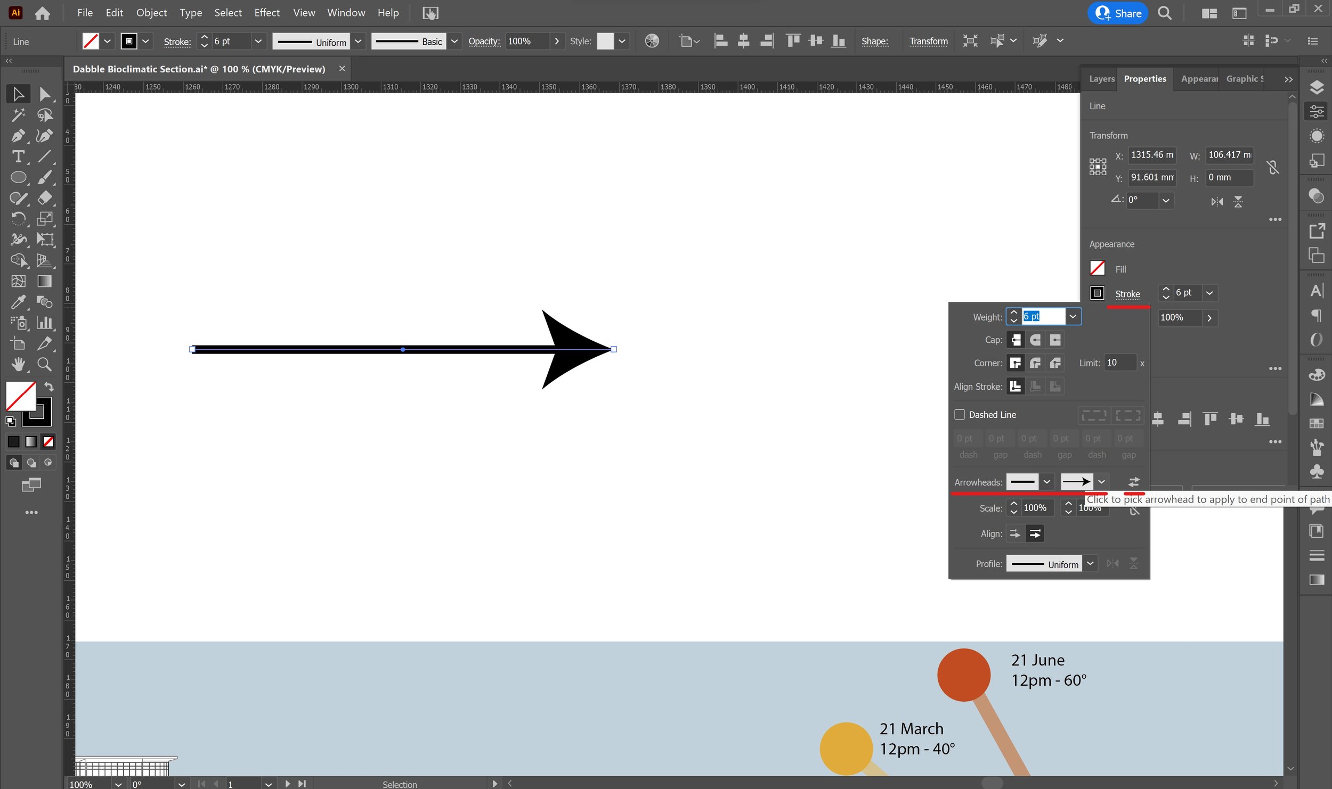
Task: Select the Round Cap stroke option
Action: coord(1035,339)
